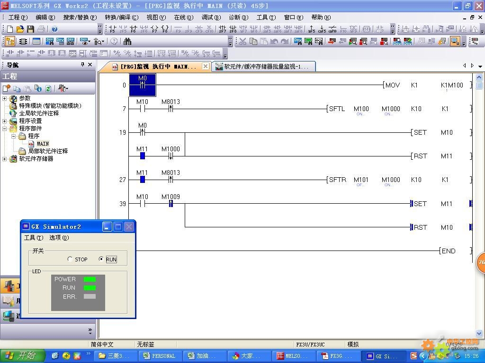Insert rising pulse contact sF7 icon

223,29
